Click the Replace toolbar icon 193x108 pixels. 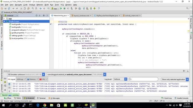coord(36,8)
